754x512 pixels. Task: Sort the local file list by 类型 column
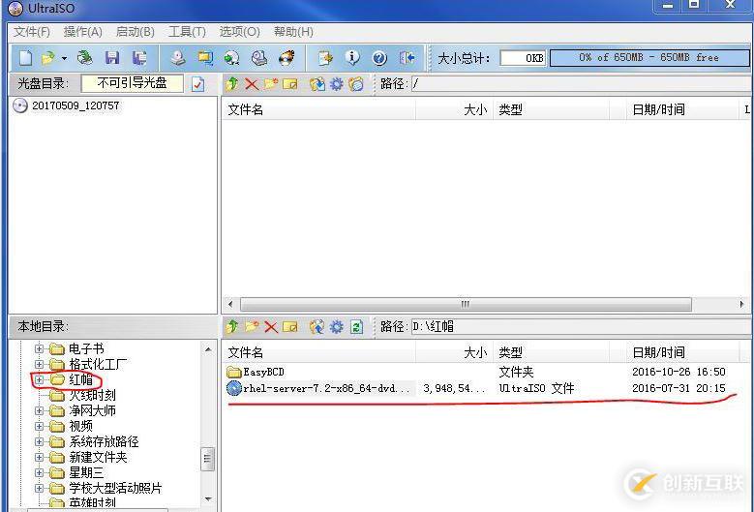coord(551,352)
